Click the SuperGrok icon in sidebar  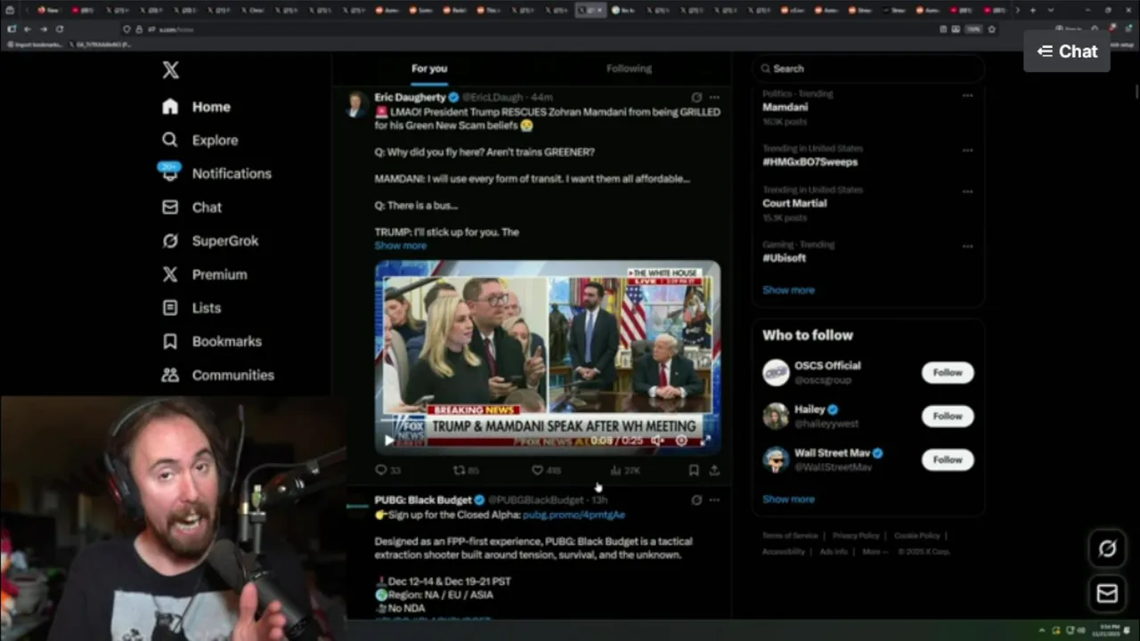170,241
